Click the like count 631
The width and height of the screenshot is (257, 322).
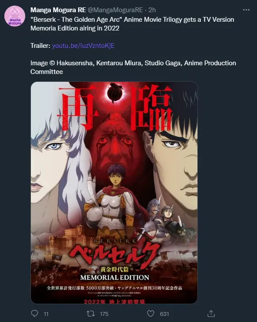coord(164,314)
